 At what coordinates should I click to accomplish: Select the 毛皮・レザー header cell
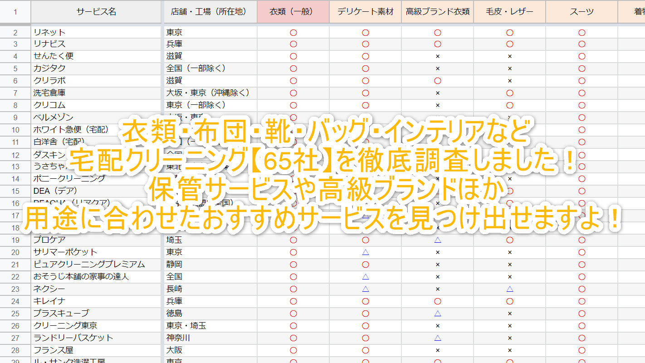[509, 12]
